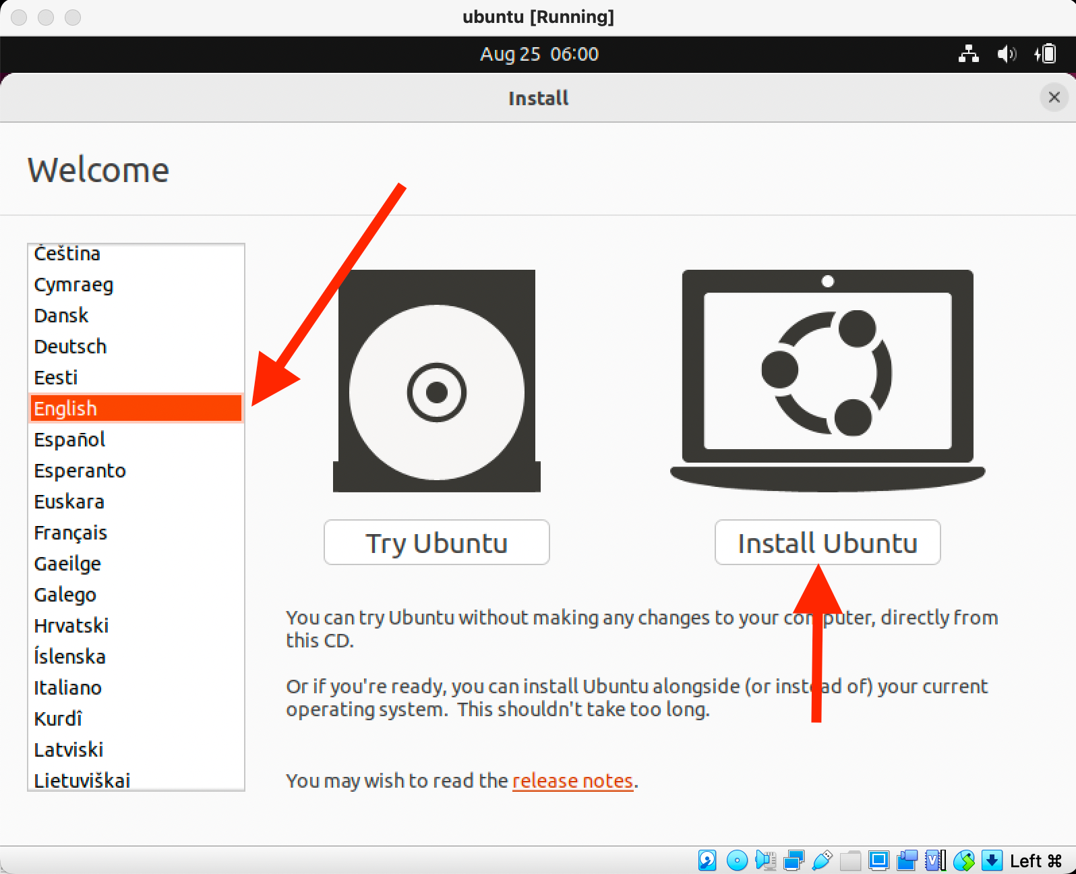Click the optical disk icon in status bar
The image size is (1076, 874).
(737, 861)
